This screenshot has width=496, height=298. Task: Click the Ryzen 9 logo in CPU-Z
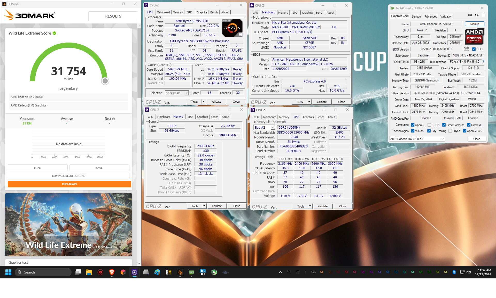pyautogui.click(x=233, y=28)
